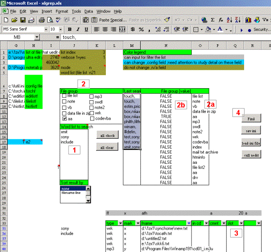
Task: Open the Format menu
Action: pos(62,11)
